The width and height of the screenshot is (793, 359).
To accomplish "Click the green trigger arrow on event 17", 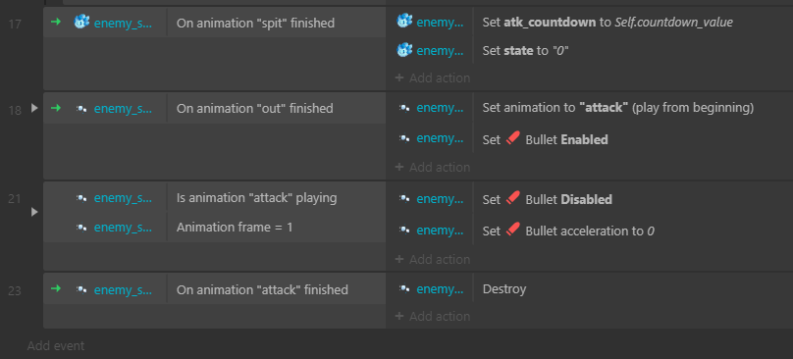I will tap(56, 22).
